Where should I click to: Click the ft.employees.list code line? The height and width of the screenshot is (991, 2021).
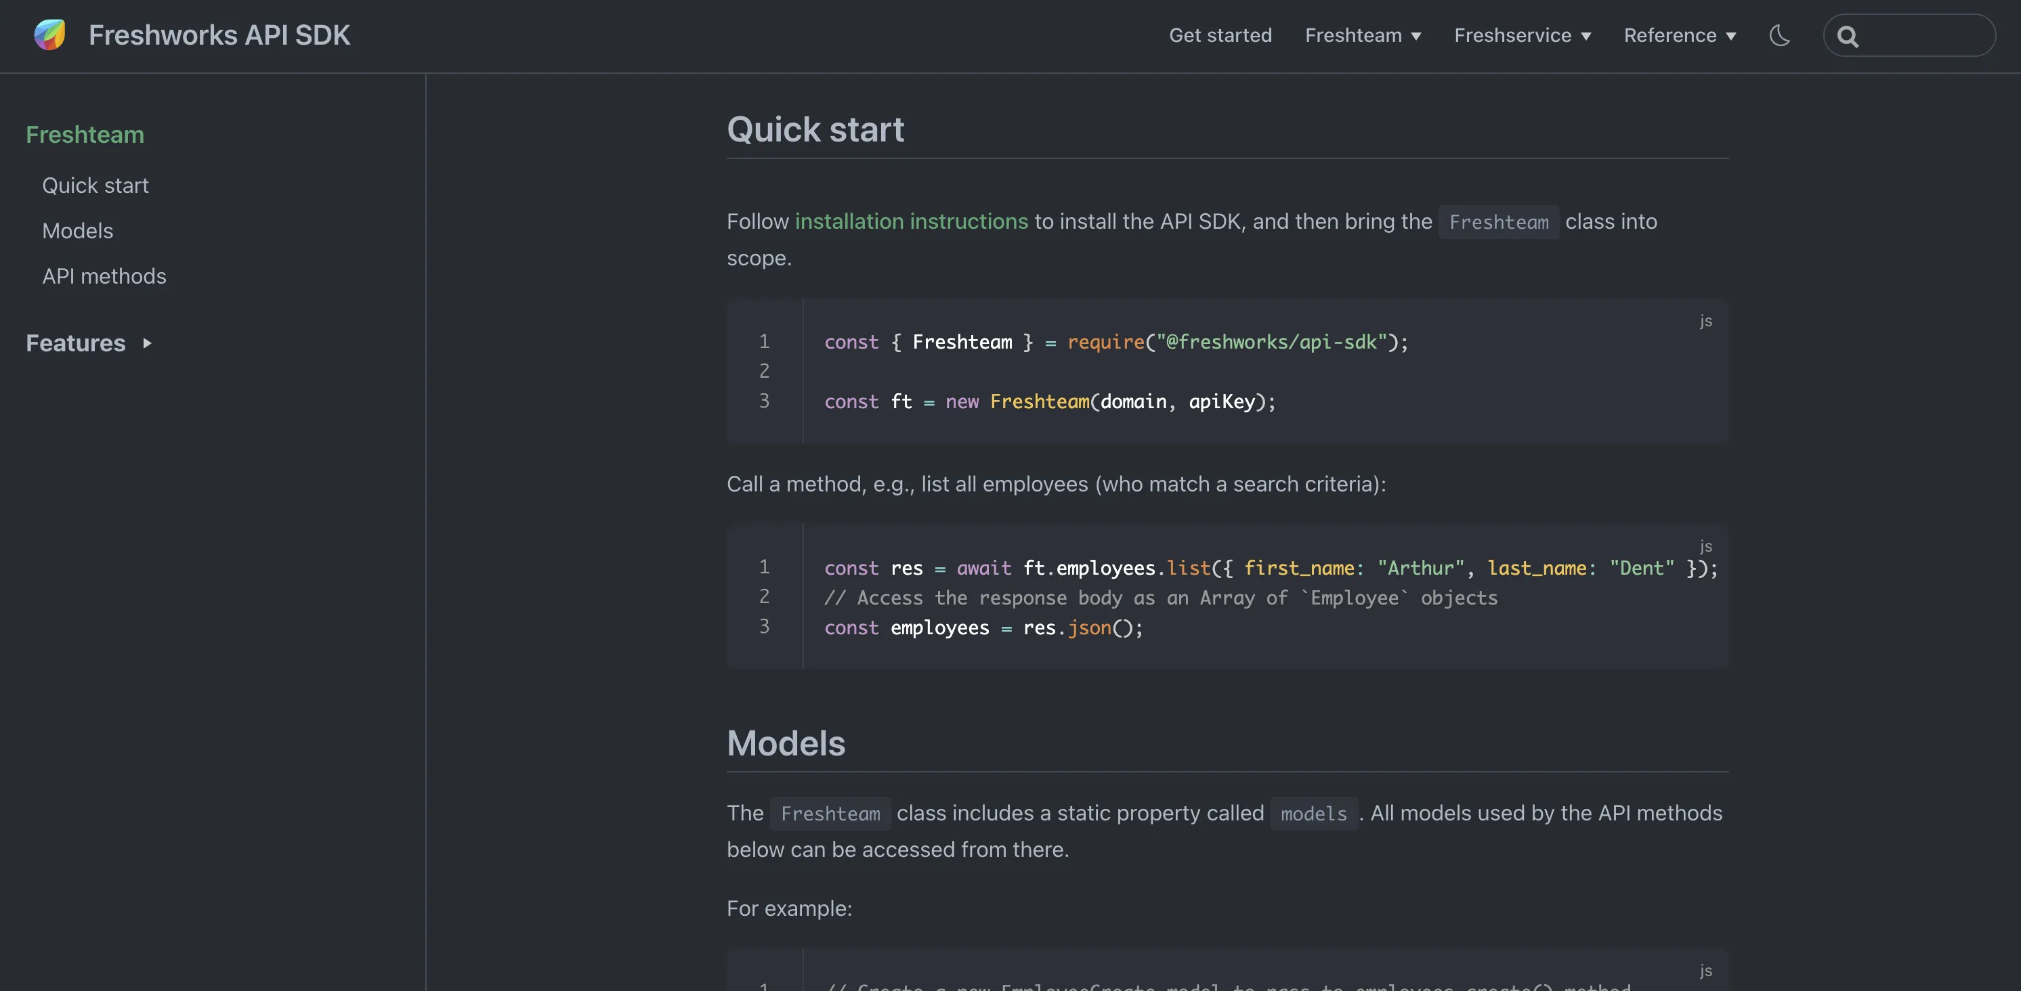click(x=1270, y=568)
